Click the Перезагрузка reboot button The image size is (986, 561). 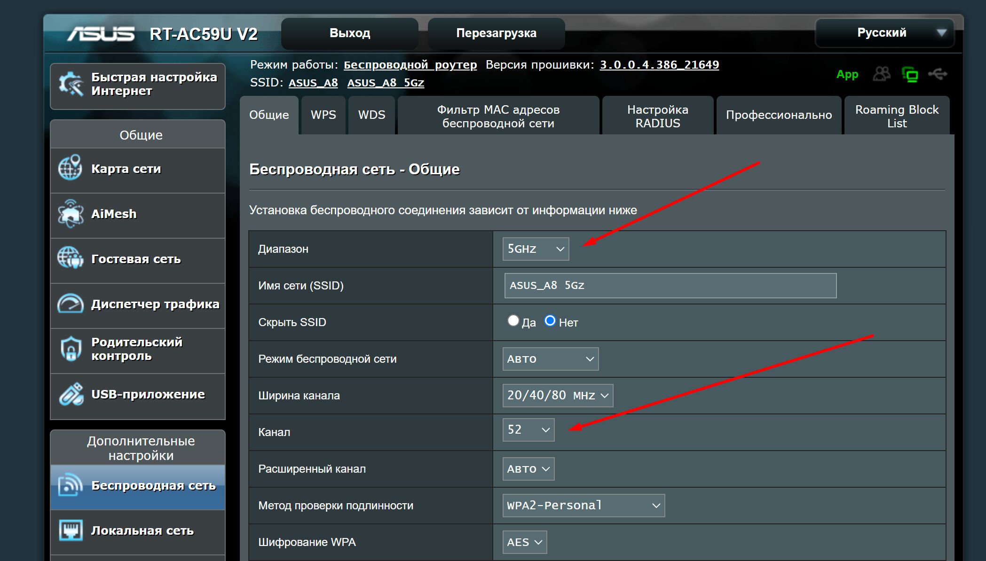[496, 33]
